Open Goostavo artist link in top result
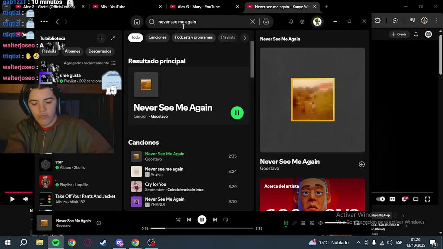 pyautogui.click(x=159, y=117)
